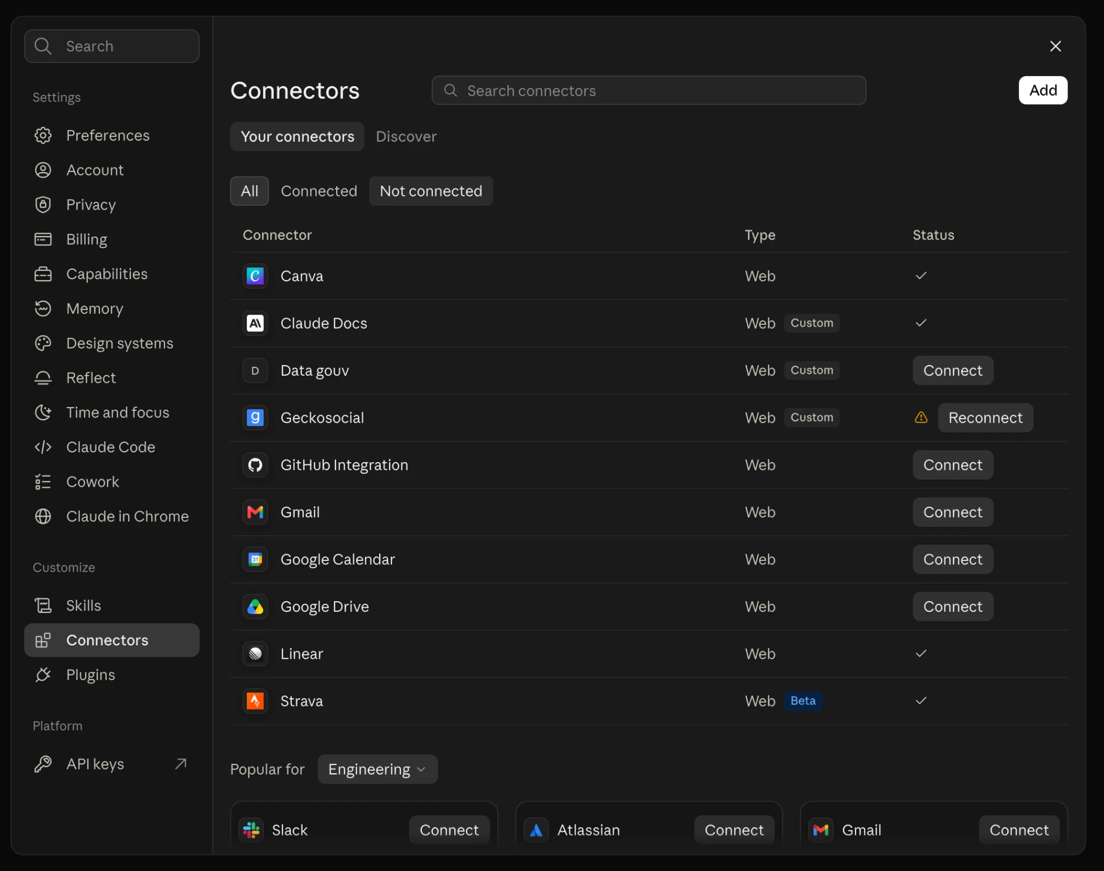Viewport: 1104px width, 871px height.
Task: Open Connectors in the sidebar
Action: [x=112, y=640]
